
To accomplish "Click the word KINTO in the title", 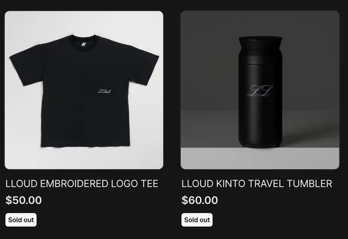I will (x=231, y=183).
